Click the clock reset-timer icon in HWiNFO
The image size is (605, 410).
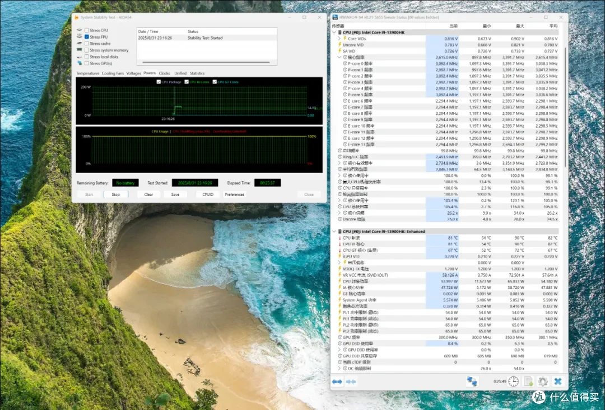click(x=513, y=381)
